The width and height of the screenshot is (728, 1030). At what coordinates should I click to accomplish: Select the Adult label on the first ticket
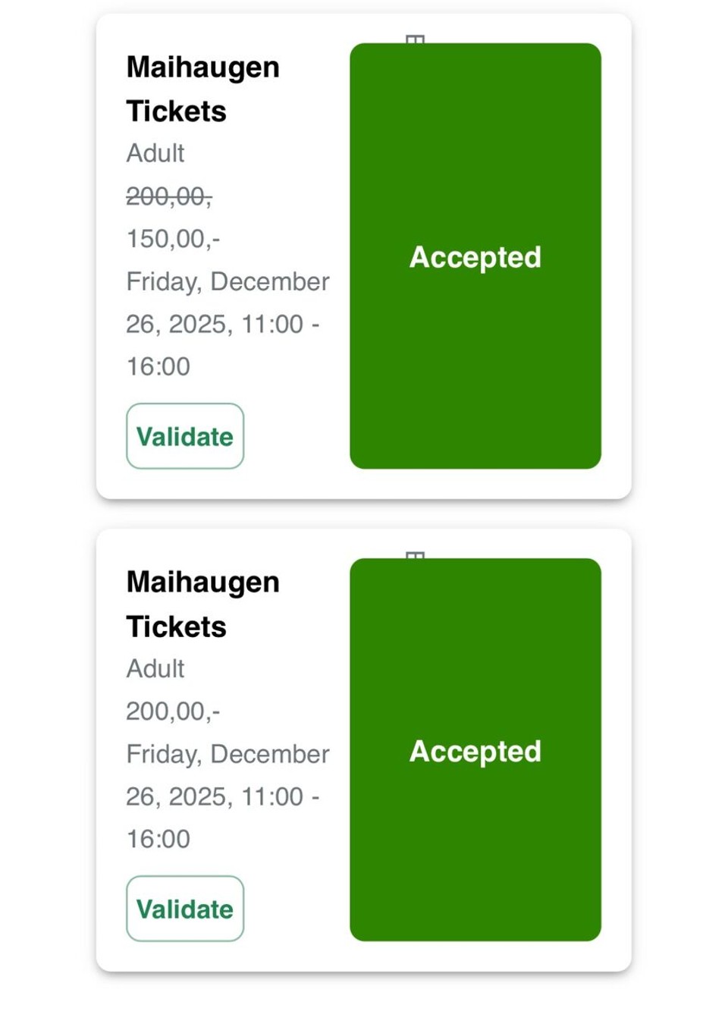click(155, 153)
